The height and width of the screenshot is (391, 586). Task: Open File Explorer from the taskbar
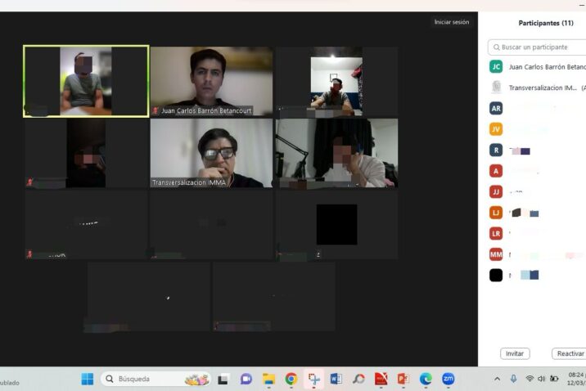(x=268, y=379)
